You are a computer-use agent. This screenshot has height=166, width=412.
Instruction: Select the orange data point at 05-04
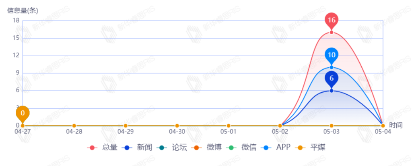click(x=383, y=126)
